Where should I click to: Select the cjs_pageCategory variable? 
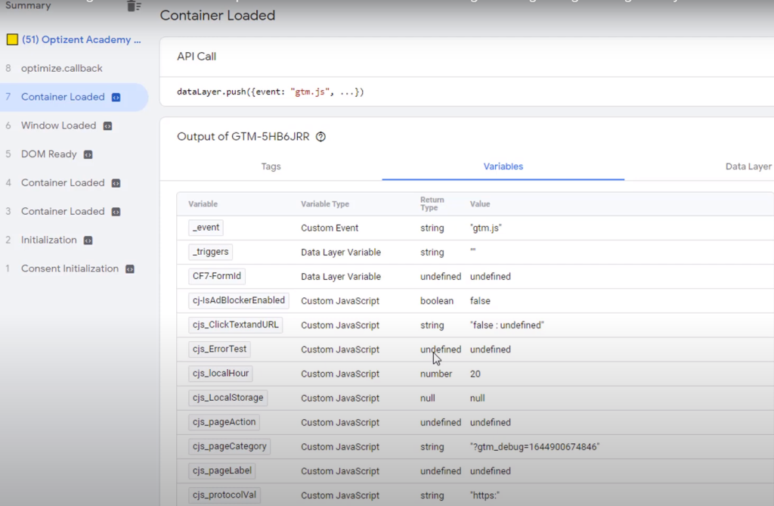229,446
